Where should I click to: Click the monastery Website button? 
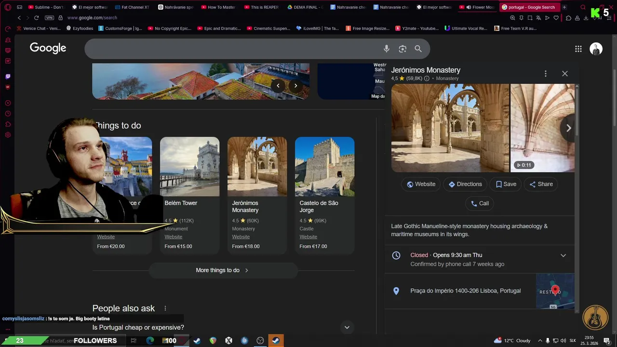point(421,184)
